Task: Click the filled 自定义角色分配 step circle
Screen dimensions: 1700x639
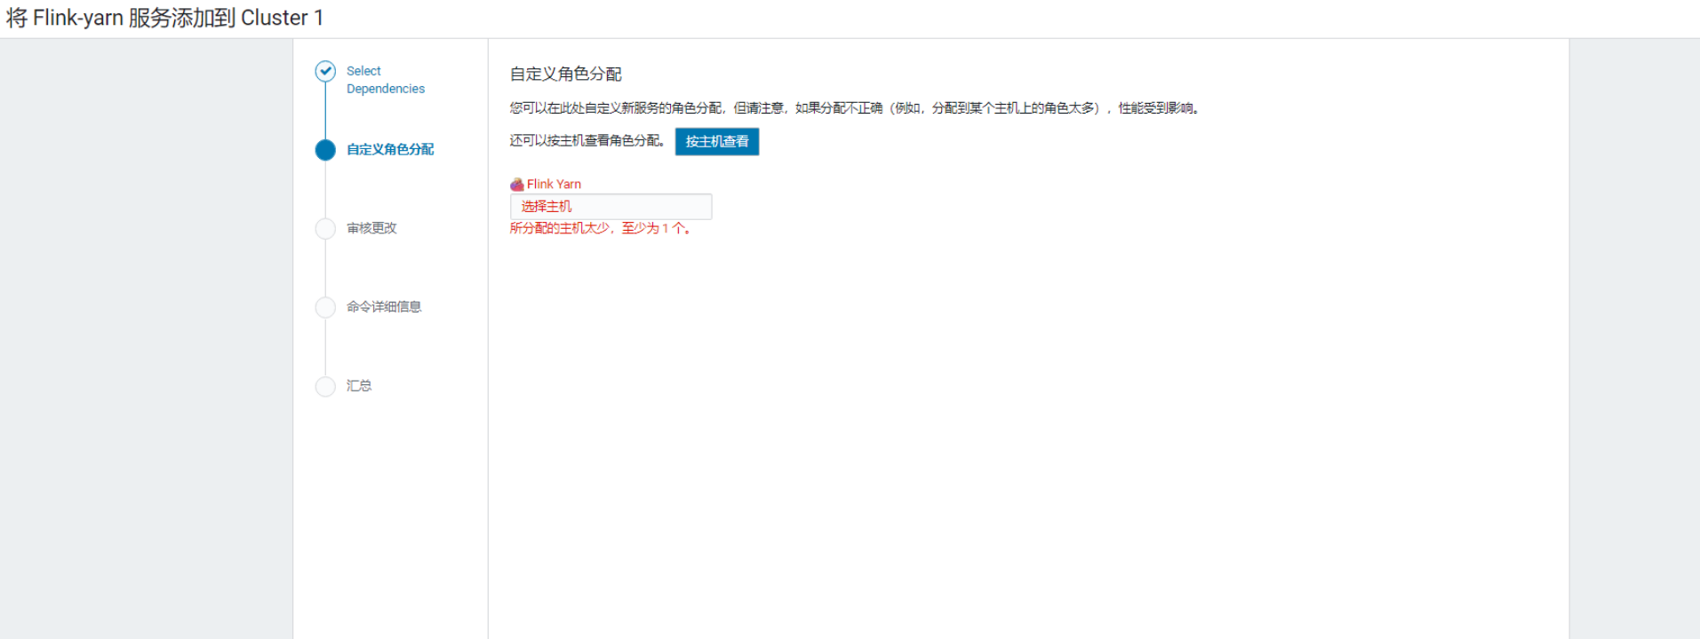Action: (x=325, y=150)
